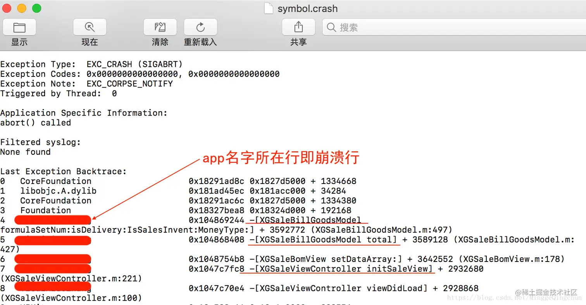
Task: Click the symbol.crash document icon in title bar
Action: [x=269, y=8]
